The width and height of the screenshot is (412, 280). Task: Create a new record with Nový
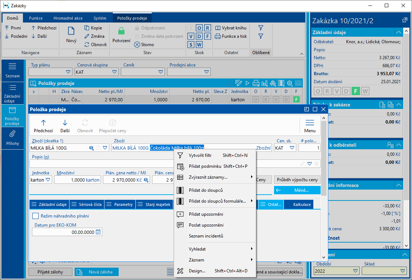(x=71, y=35)
